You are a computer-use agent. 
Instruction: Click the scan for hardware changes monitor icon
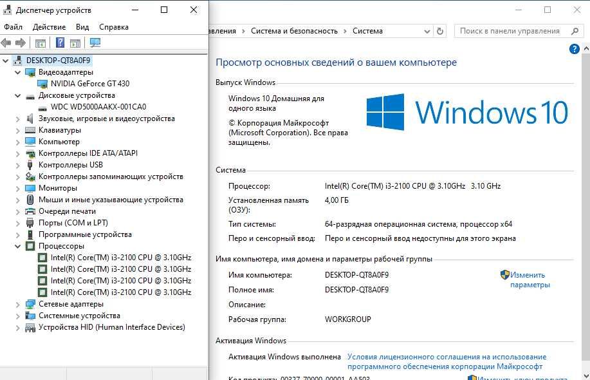[x=95, y=43]
